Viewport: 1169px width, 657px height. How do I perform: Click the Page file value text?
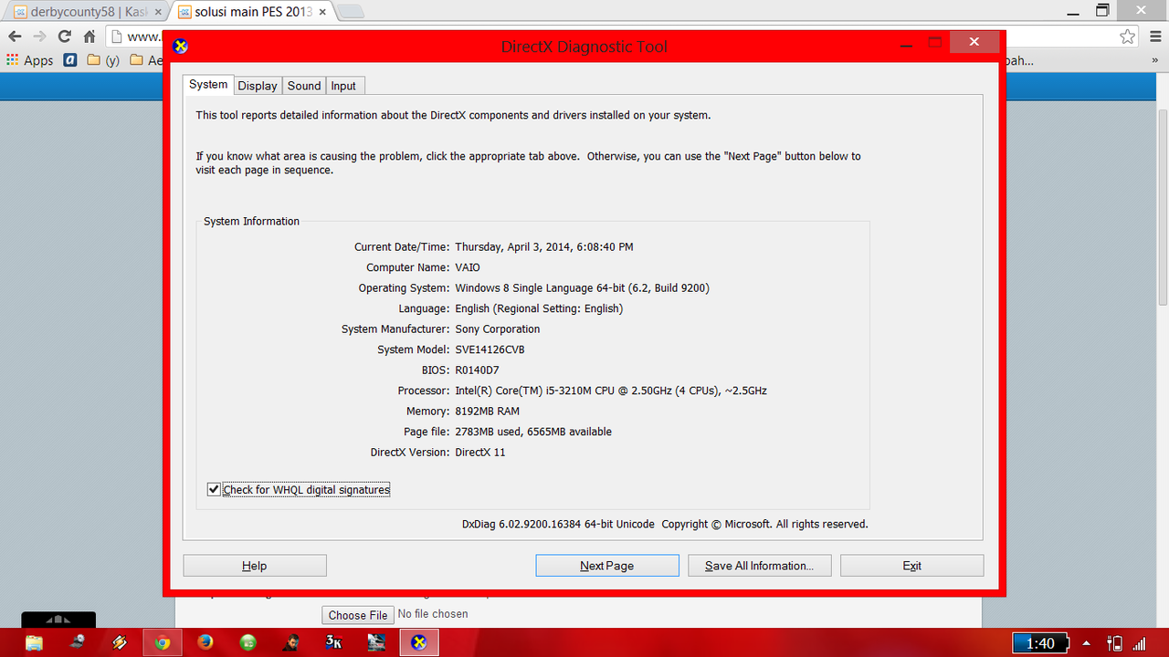coord(533,432)
